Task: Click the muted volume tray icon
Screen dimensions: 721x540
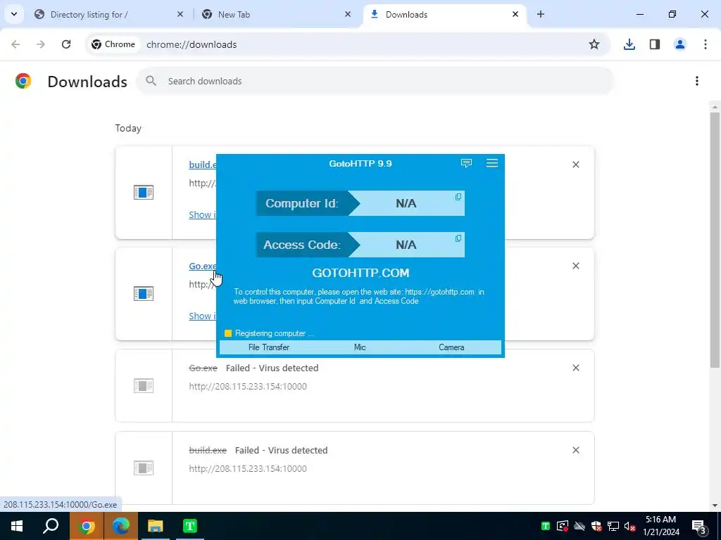Action: [630, 526]
